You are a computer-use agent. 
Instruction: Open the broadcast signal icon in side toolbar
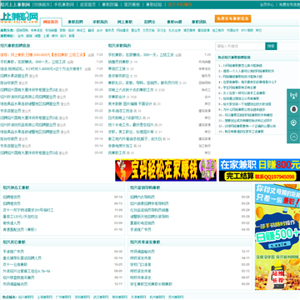point(293,96)
